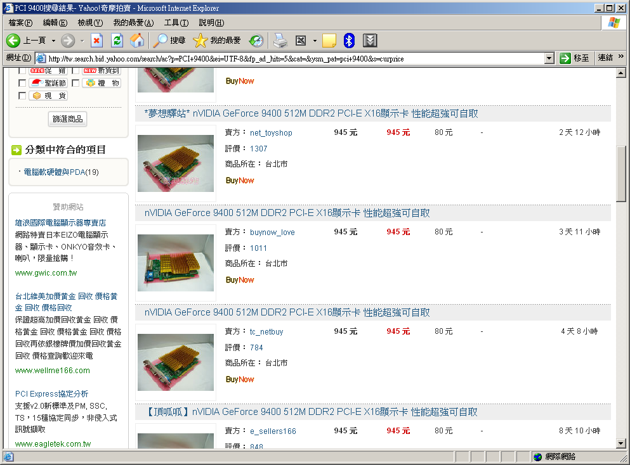
Task: Open the 檢視(V) menu
Action: pos(89,23)
